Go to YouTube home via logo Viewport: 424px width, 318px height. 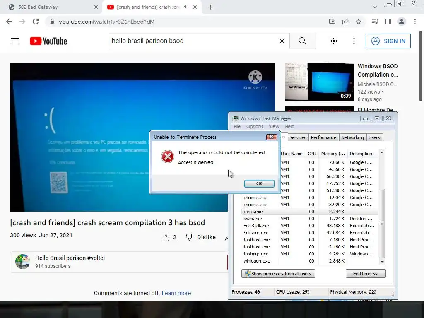pyautogui.click(x=48, y=41)
